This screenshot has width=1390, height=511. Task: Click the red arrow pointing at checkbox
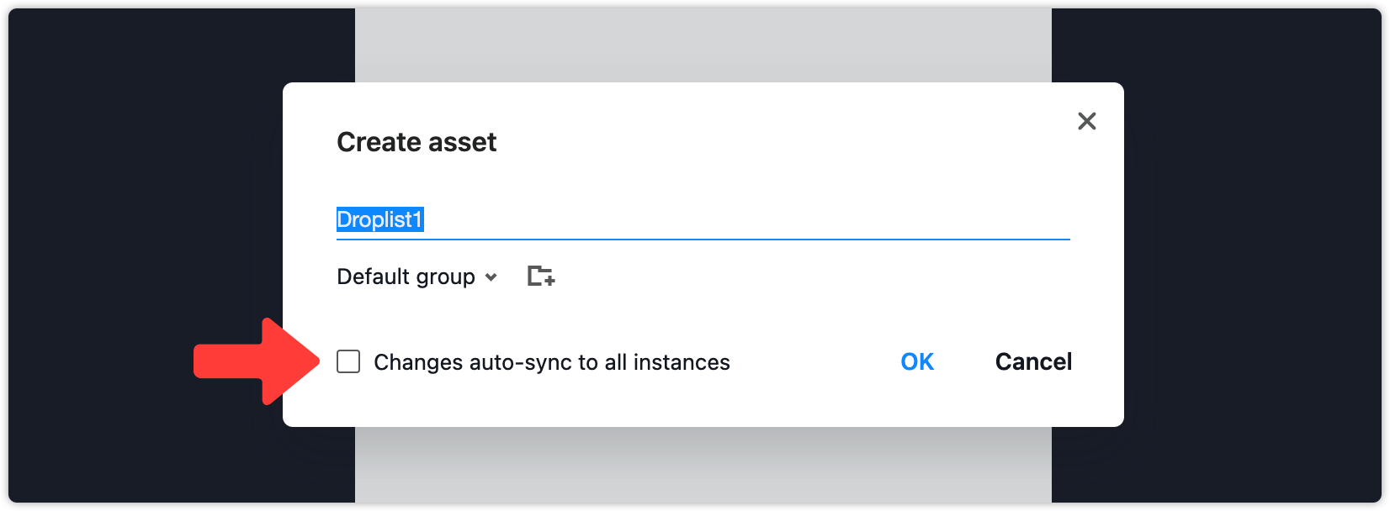pyautogui.click(x=257, y=361)
